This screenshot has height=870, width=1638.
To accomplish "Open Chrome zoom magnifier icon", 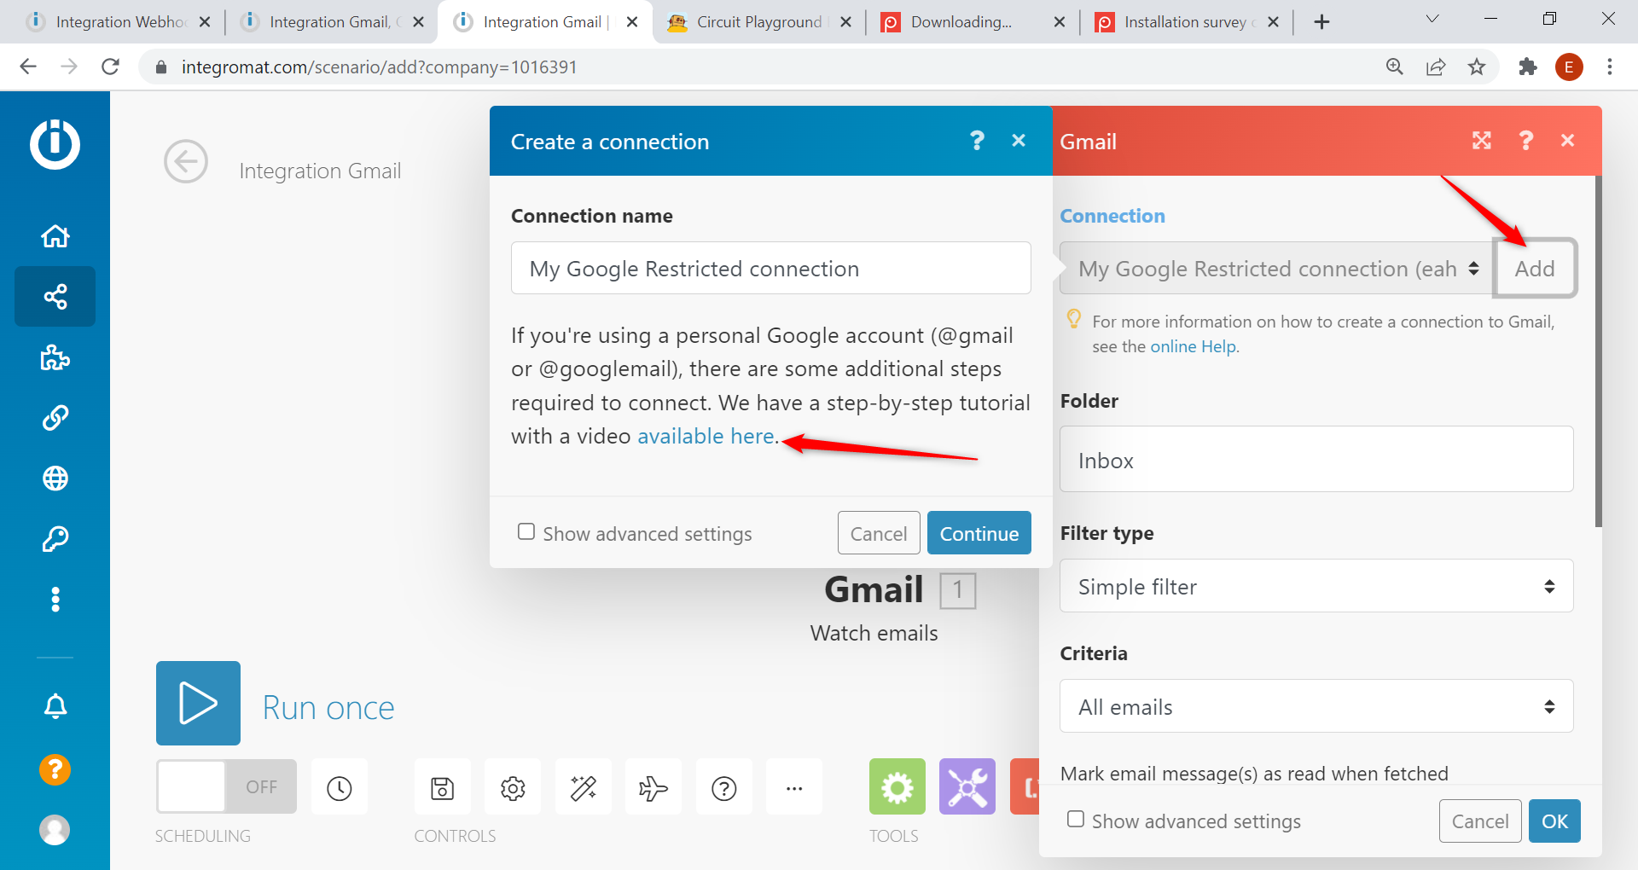I will [1395, 67].
